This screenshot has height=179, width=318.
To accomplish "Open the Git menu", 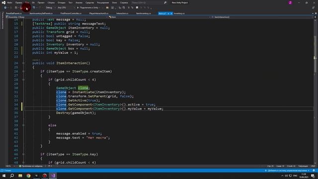I will 33,2.
